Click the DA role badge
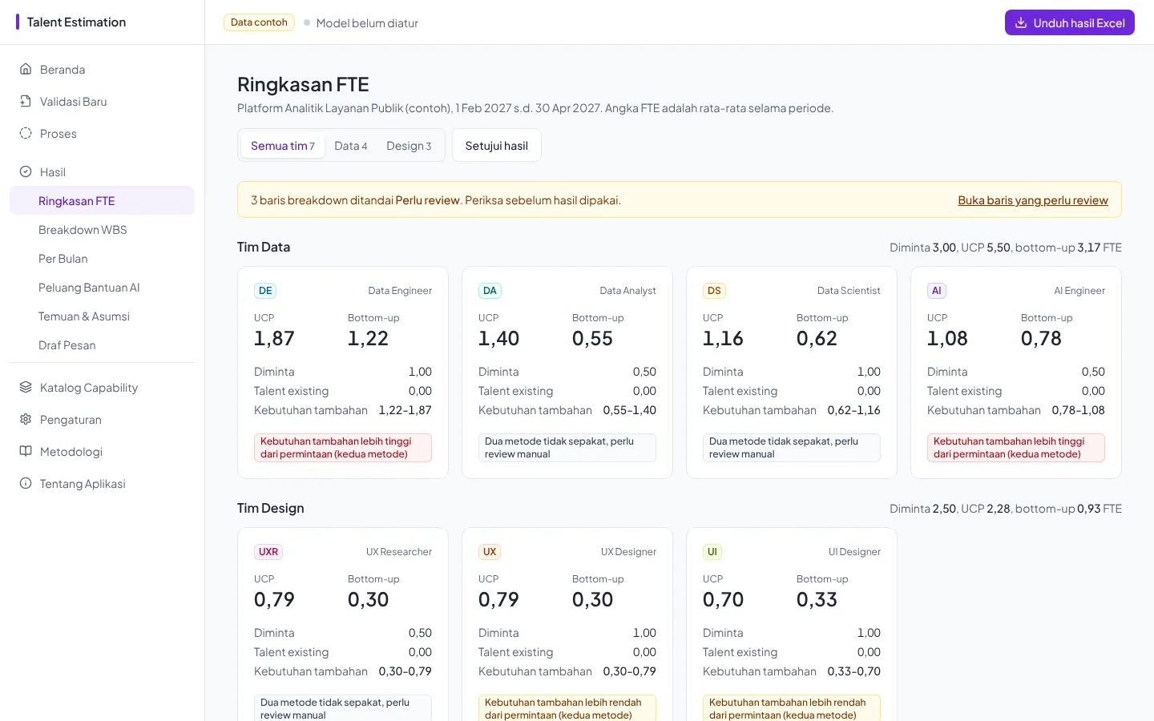The width and height of the screenshot is (1154, 721). [x=490, y=291]
